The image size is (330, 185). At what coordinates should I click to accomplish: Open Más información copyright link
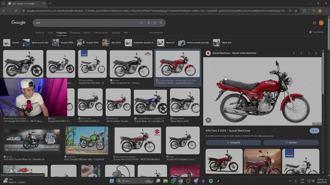point(266,136)
